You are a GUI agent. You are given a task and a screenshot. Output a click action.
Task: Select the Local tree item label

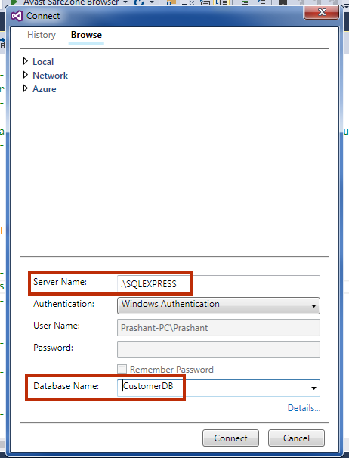point(43,62)
